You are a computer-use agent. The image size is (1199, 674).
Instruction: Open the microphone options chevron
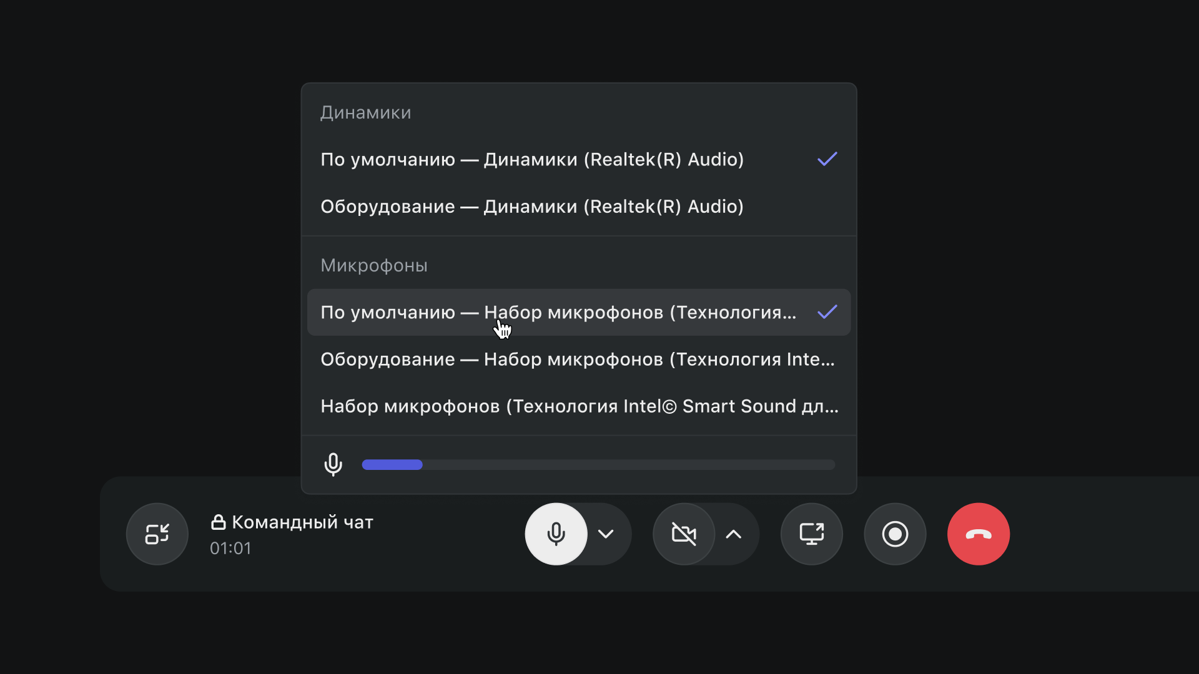[606, 534]
